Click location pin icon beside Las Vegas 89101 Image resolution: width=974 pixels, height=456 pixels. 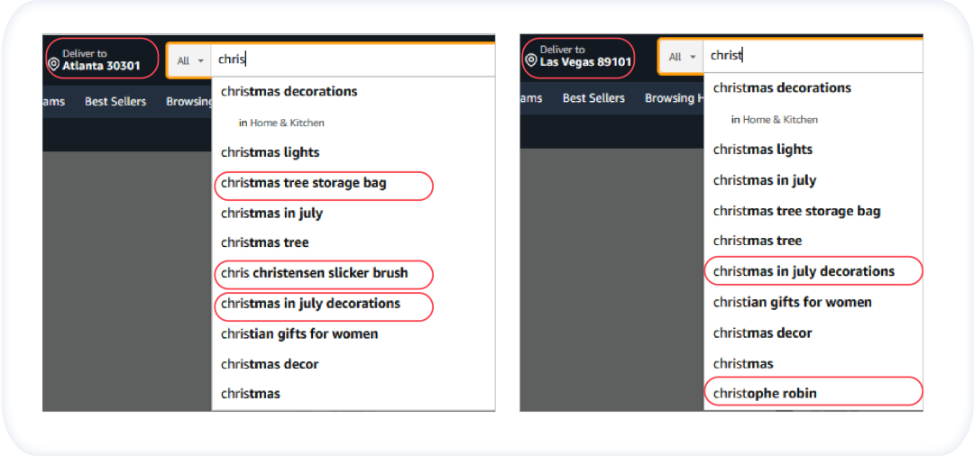531,60
